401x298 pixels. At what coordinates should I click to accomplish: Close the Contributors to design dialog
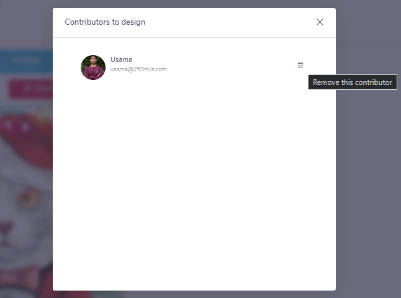(x=320, y=22)
